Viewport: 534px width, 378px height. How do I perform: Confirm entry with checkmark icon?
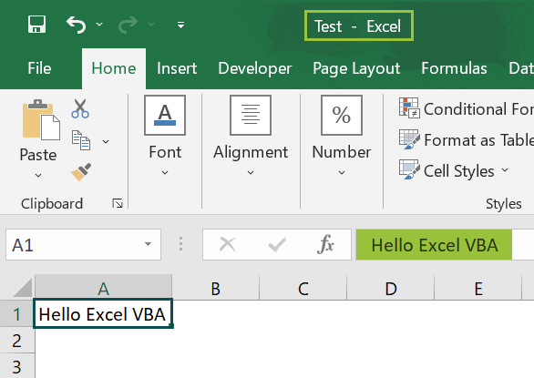277,244
